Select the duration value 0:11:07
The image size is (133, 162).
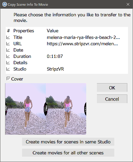click(x=55, y=56)
